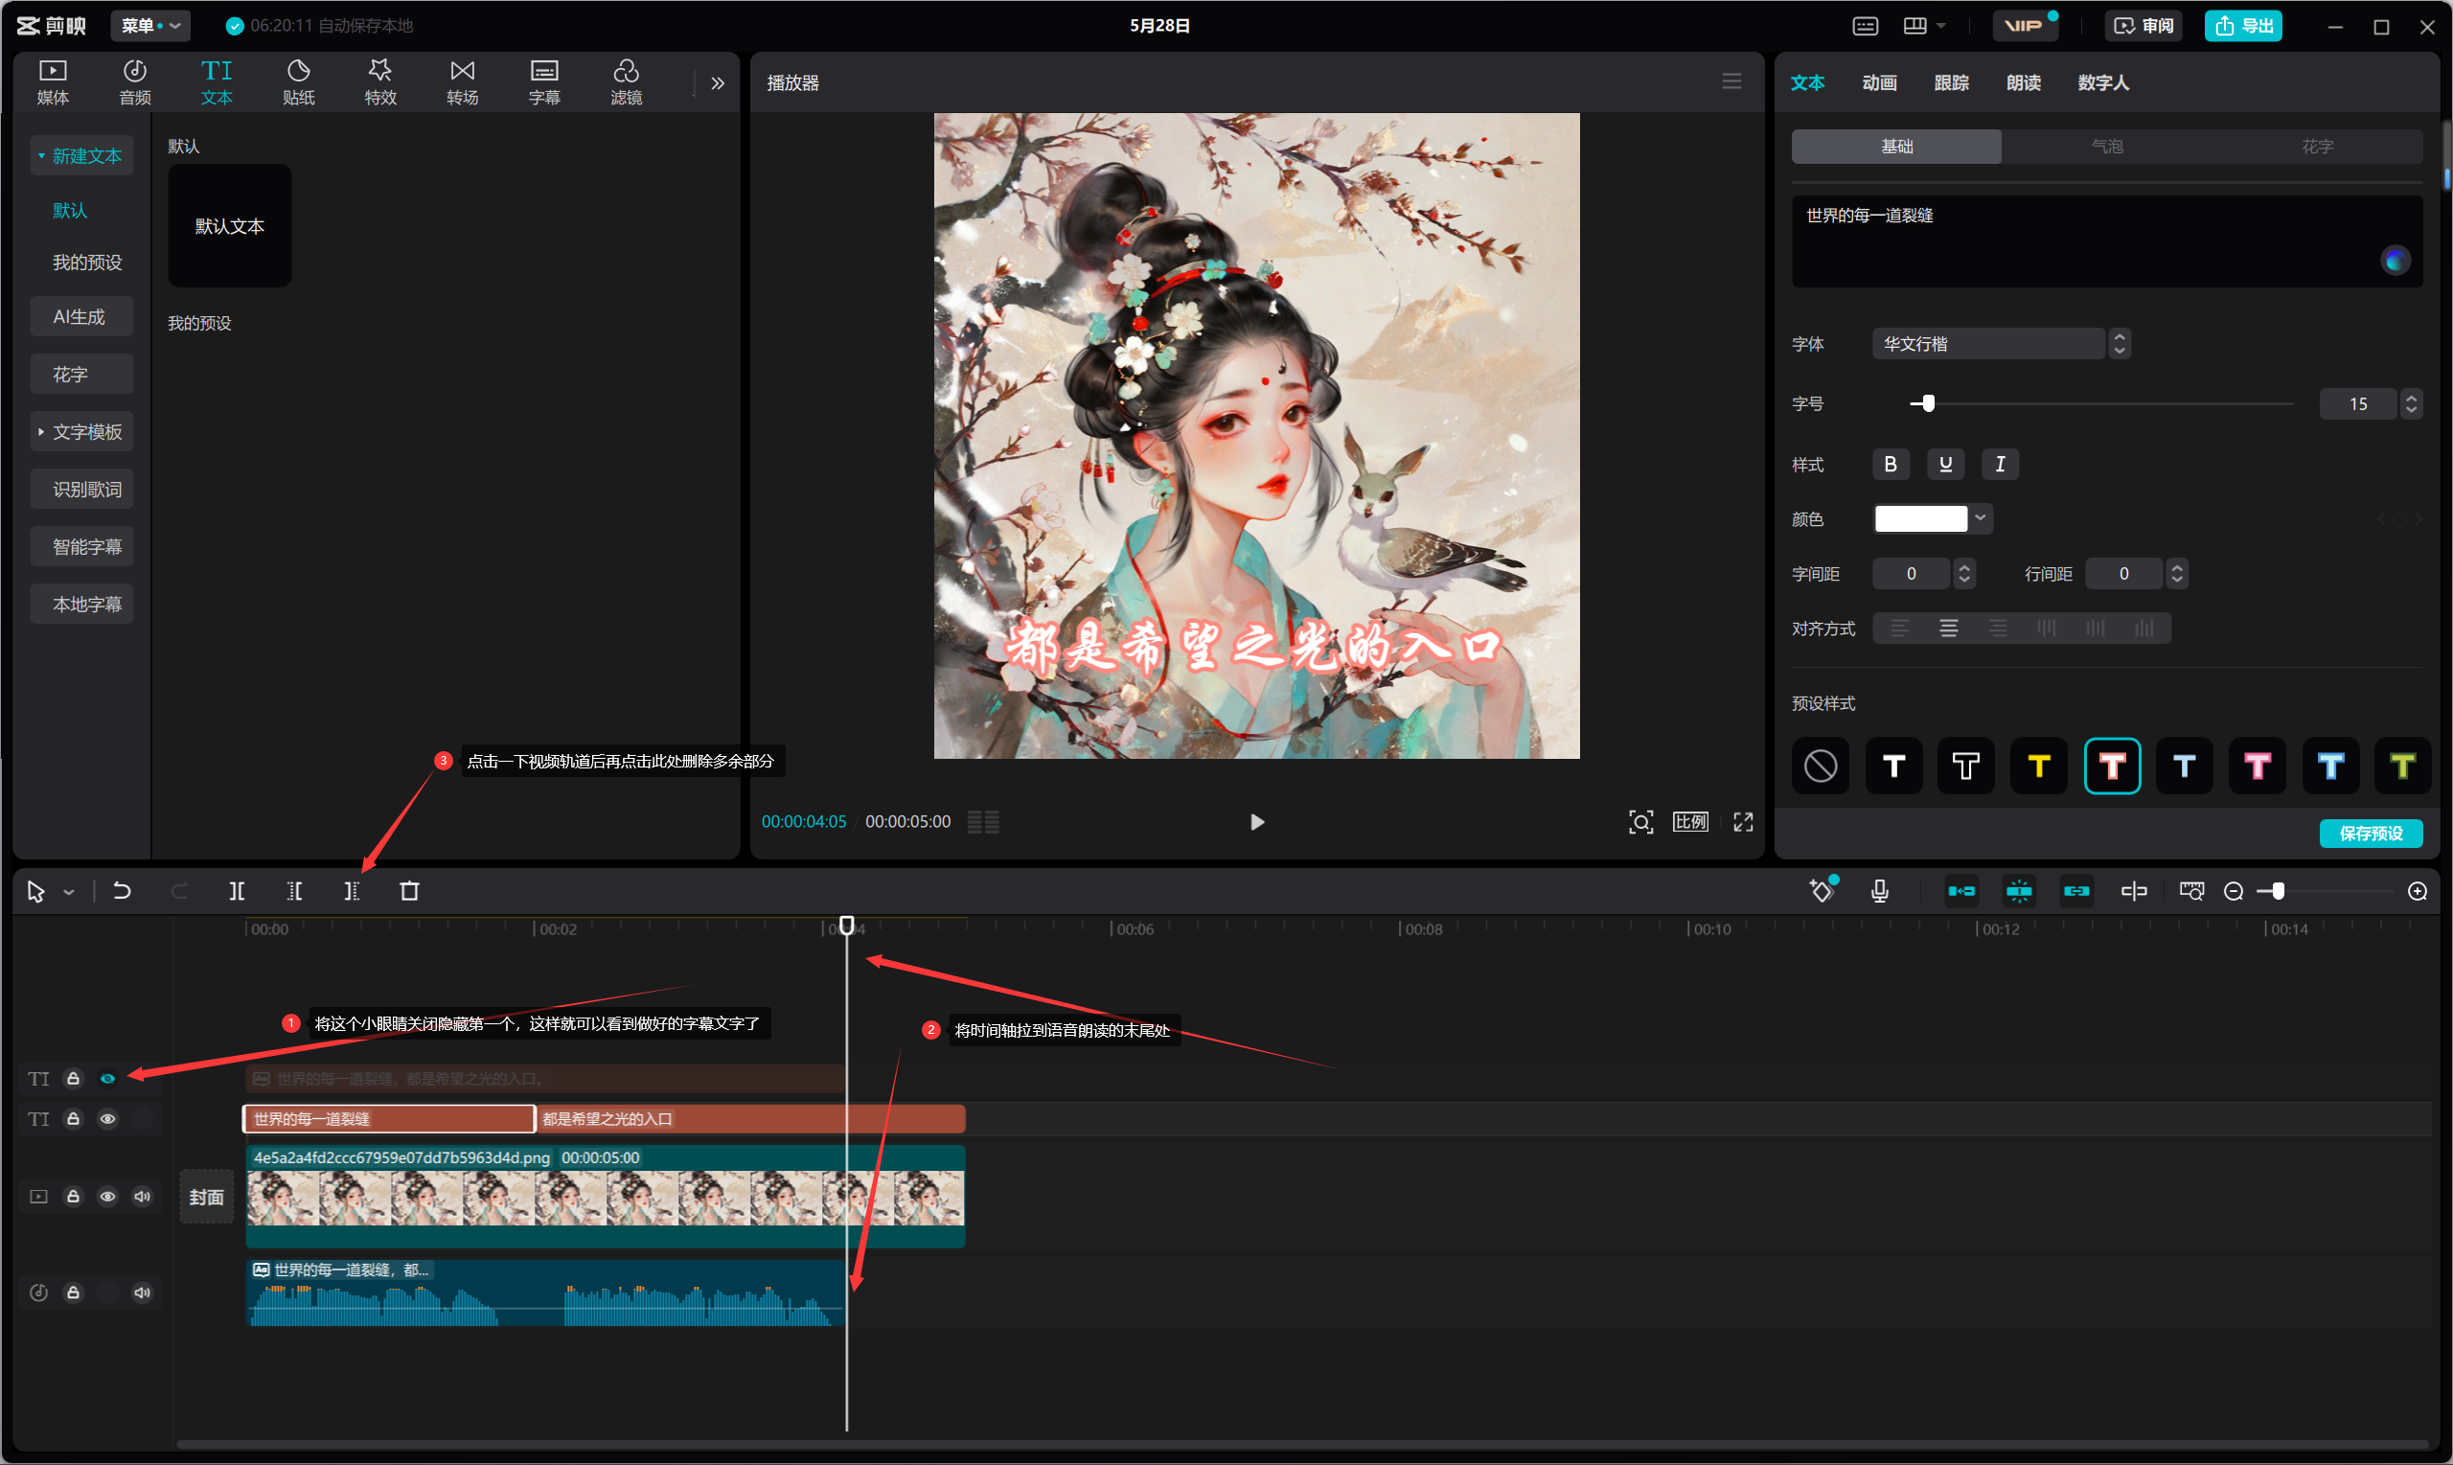Screen dimensions: 2453x1465
Task: Switch to the 跟踪 tab
Action: coord(1951,83)
